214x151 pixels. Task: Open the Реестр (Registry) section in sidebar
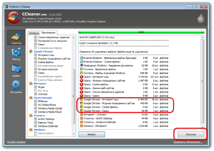click(x=16, y=55)
